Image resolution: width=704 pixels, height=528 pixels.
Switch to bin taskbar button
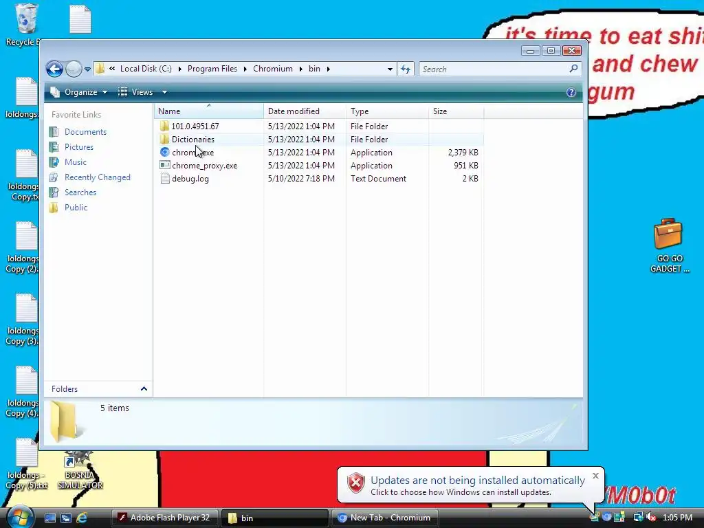275,518
